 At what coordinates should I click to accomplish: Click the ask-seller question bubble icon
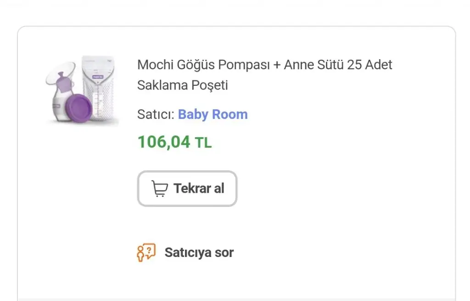click(146, 252)
